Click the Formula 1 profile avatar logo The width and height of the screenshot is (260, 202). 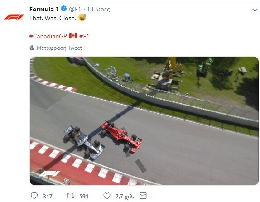point(14,17)
